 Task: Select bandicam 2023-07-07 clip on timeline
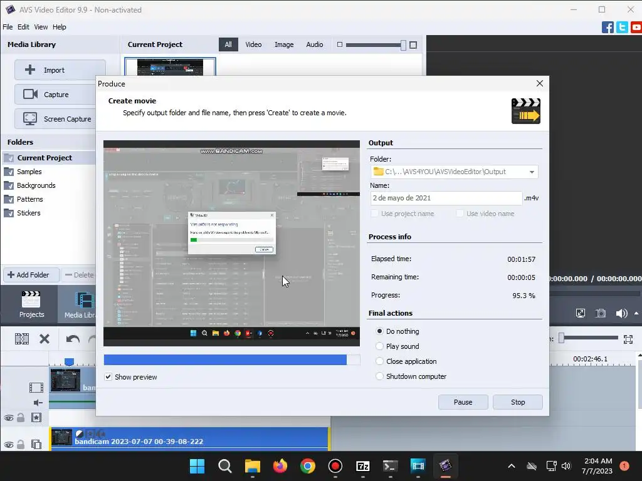click(189, 439)
